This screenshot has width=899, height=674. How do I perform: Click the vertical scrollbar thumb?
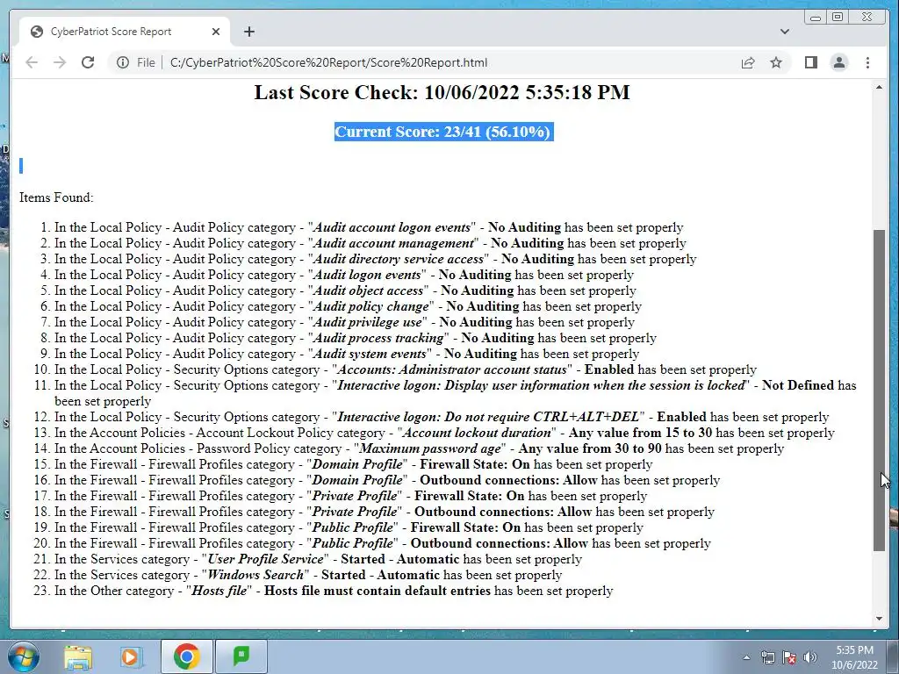click(x=879, y=390)
